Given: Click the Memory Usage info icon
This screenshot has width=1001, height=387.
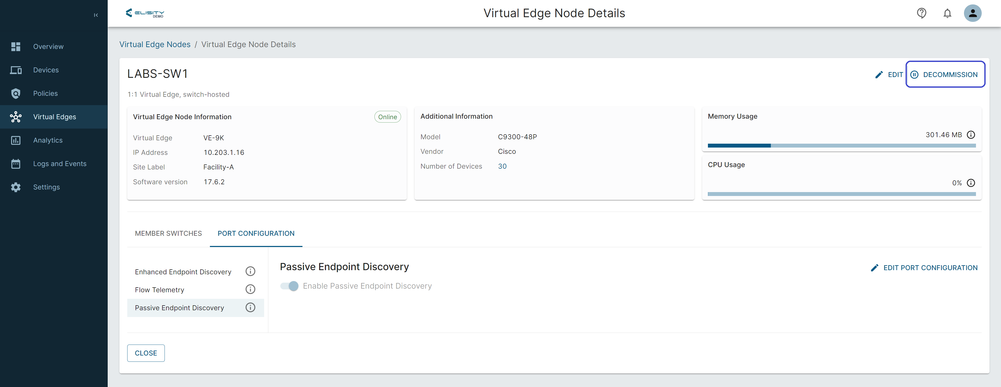Looking at the screenshot, I should pos(971,135).
